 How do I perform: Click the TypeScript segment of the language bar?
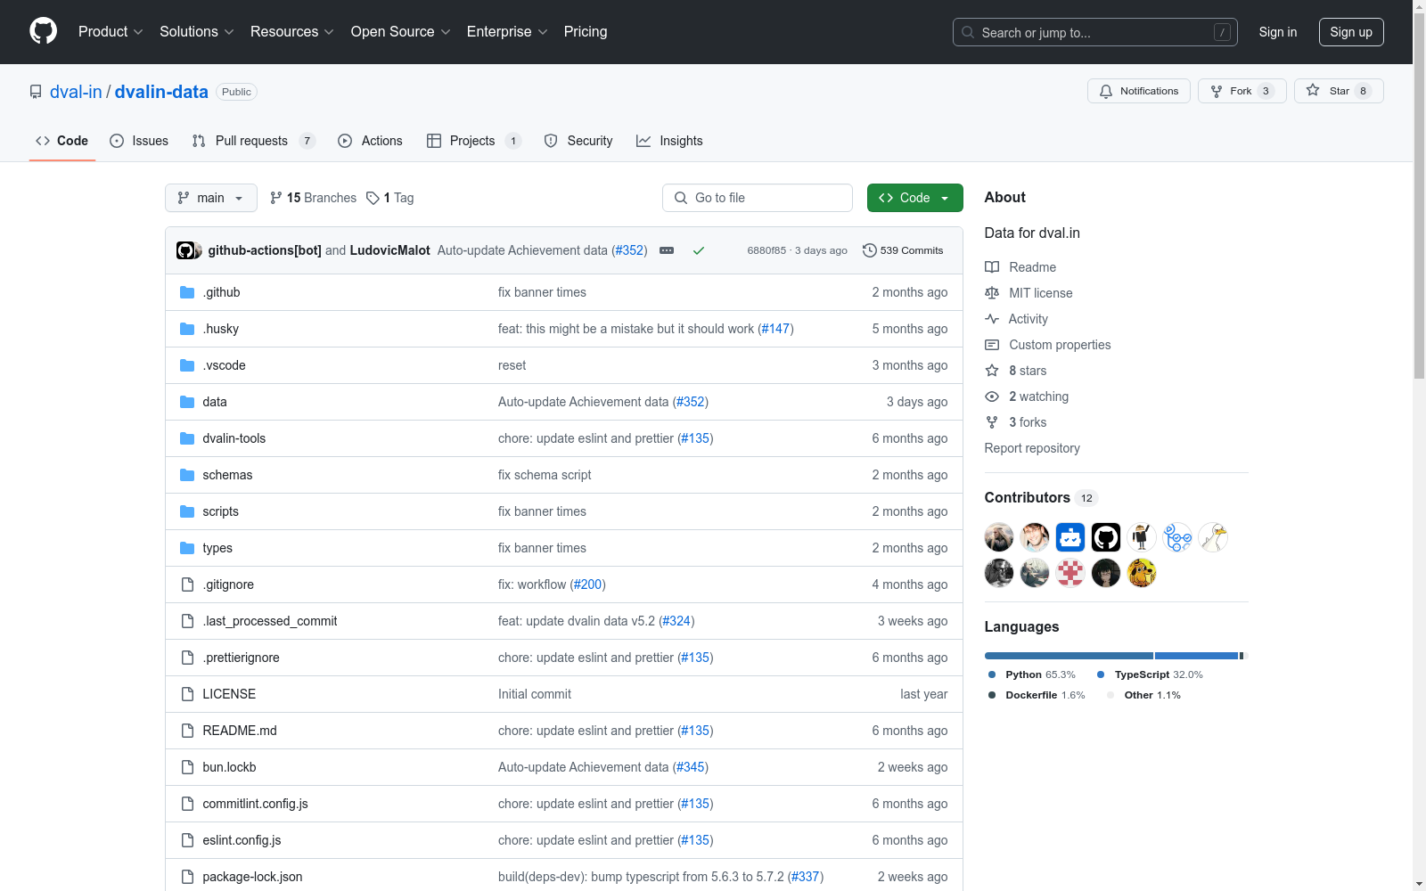pos(1196,656)
